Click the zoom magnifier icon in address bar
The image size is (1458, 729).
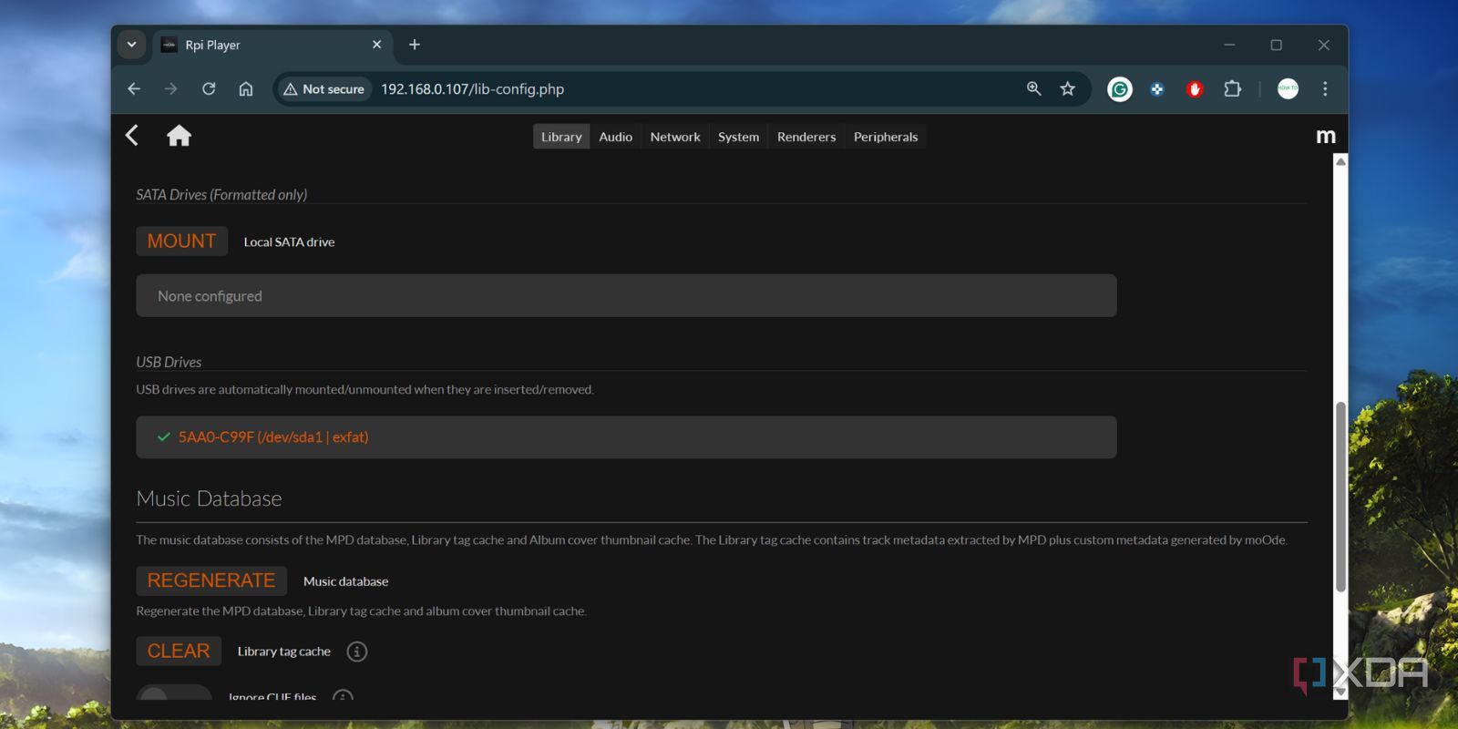pyautogui.click(x=1033, y=89)
